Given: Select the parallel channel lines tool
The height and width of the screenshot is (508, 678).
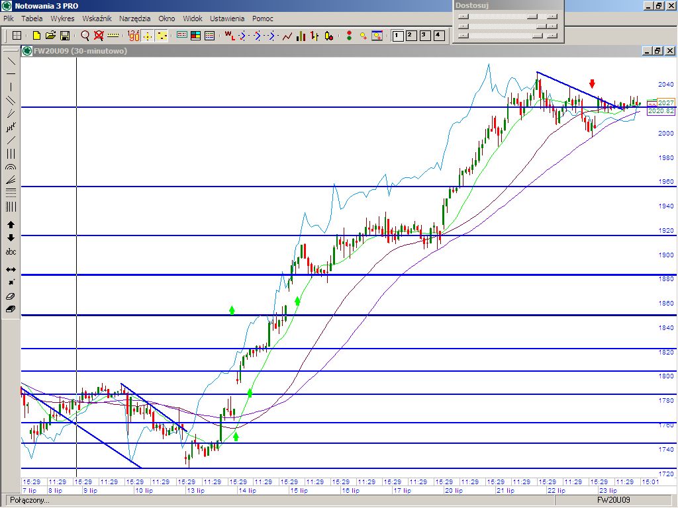Looking at the screenshot, I should (x=11, y=101).
